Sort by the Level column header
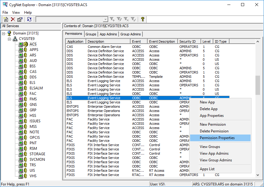The width and height of the screenshot is (264, 187). point(207,41)
